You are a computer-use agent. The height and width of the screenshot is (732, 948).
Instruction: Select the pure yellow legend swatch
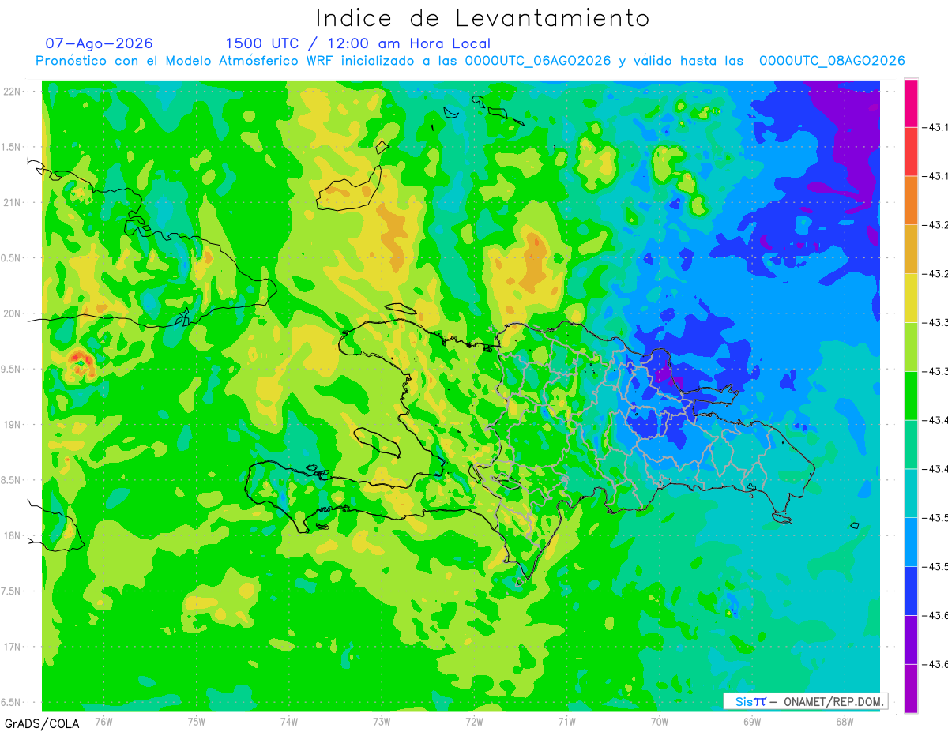point(911,298)
